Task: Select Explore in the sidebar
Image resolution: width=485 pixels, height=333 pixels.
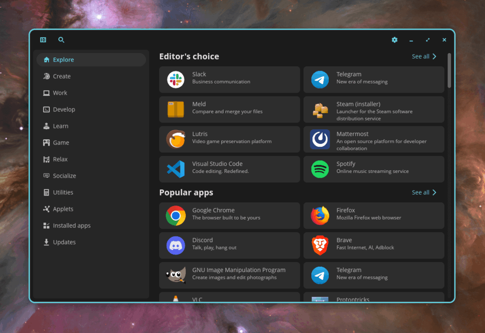Action: [91, 59]
